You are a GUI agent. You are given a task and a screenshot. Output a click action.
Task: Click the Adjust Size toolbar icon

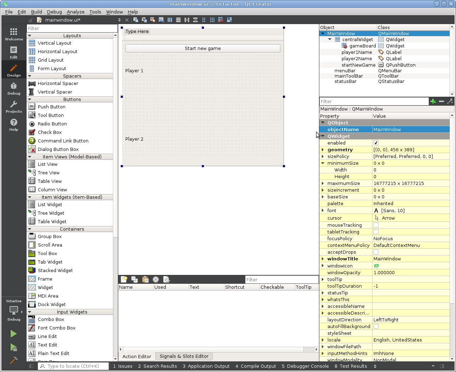229,20
